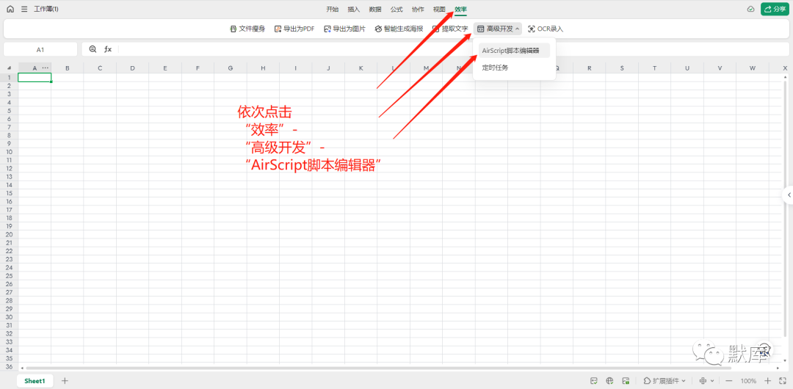Select column R header
Screen dimensions: 793x389
click(589, 68)
